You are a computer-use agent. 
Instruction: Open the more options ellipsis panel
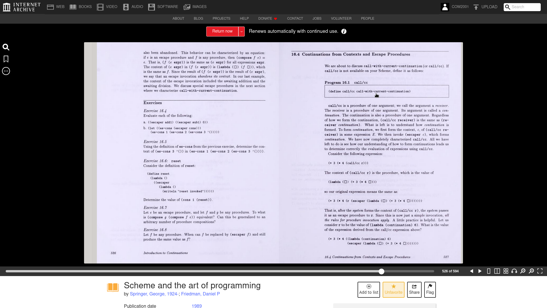pyautogui.click(x=6, y=71)
